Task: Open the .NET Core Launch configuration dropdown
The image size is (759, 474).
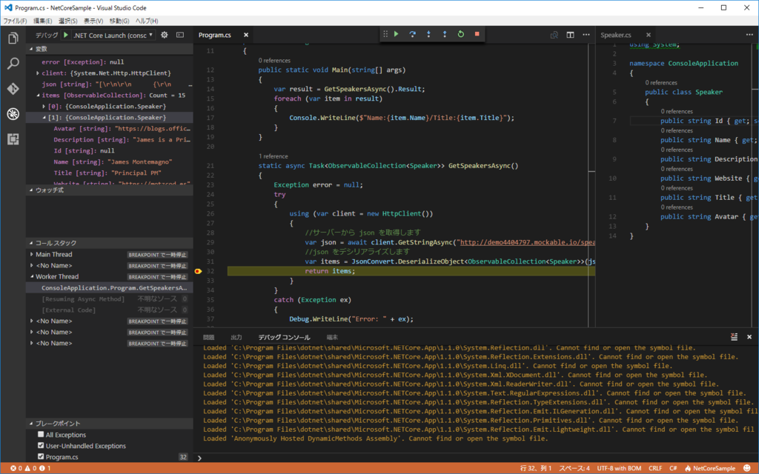Action: click(113, 35)
